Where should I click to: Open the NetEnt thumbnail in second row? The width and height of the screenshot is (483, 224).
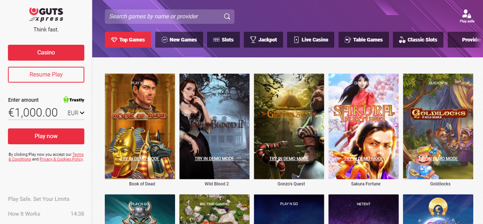pyautogui.click(x=363, y=209)
